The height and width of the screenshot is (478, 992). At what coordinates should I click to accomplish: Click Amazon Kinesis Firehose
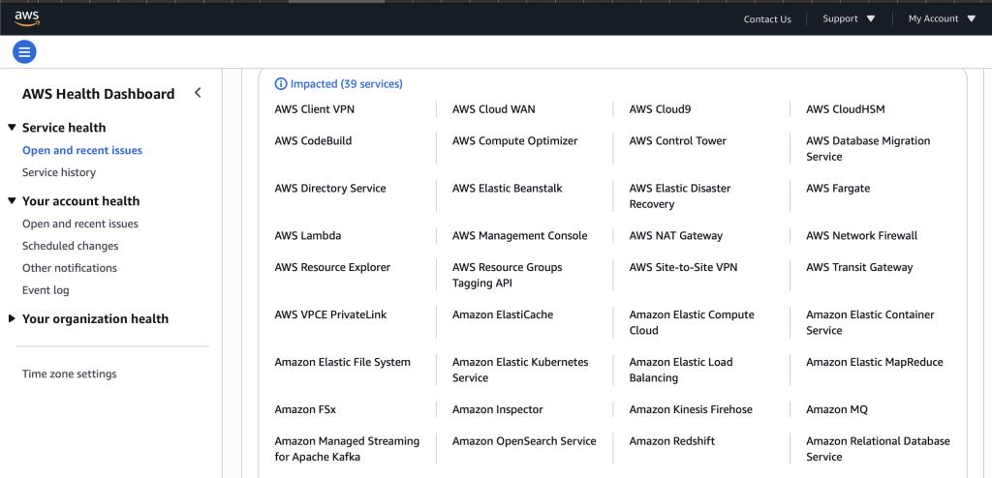[691, 409]
